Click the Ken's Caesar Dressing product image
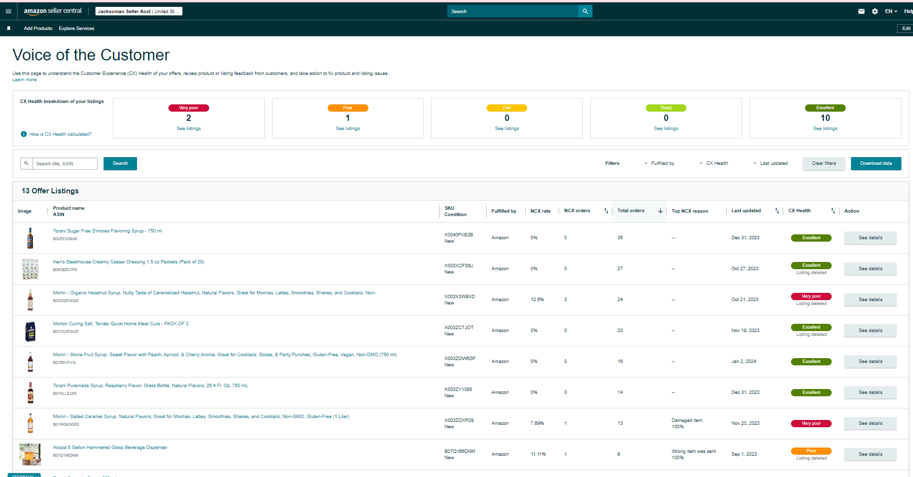The height and width of the screenshot is (477, 913). pyautogui.click(x=30, y=269)
